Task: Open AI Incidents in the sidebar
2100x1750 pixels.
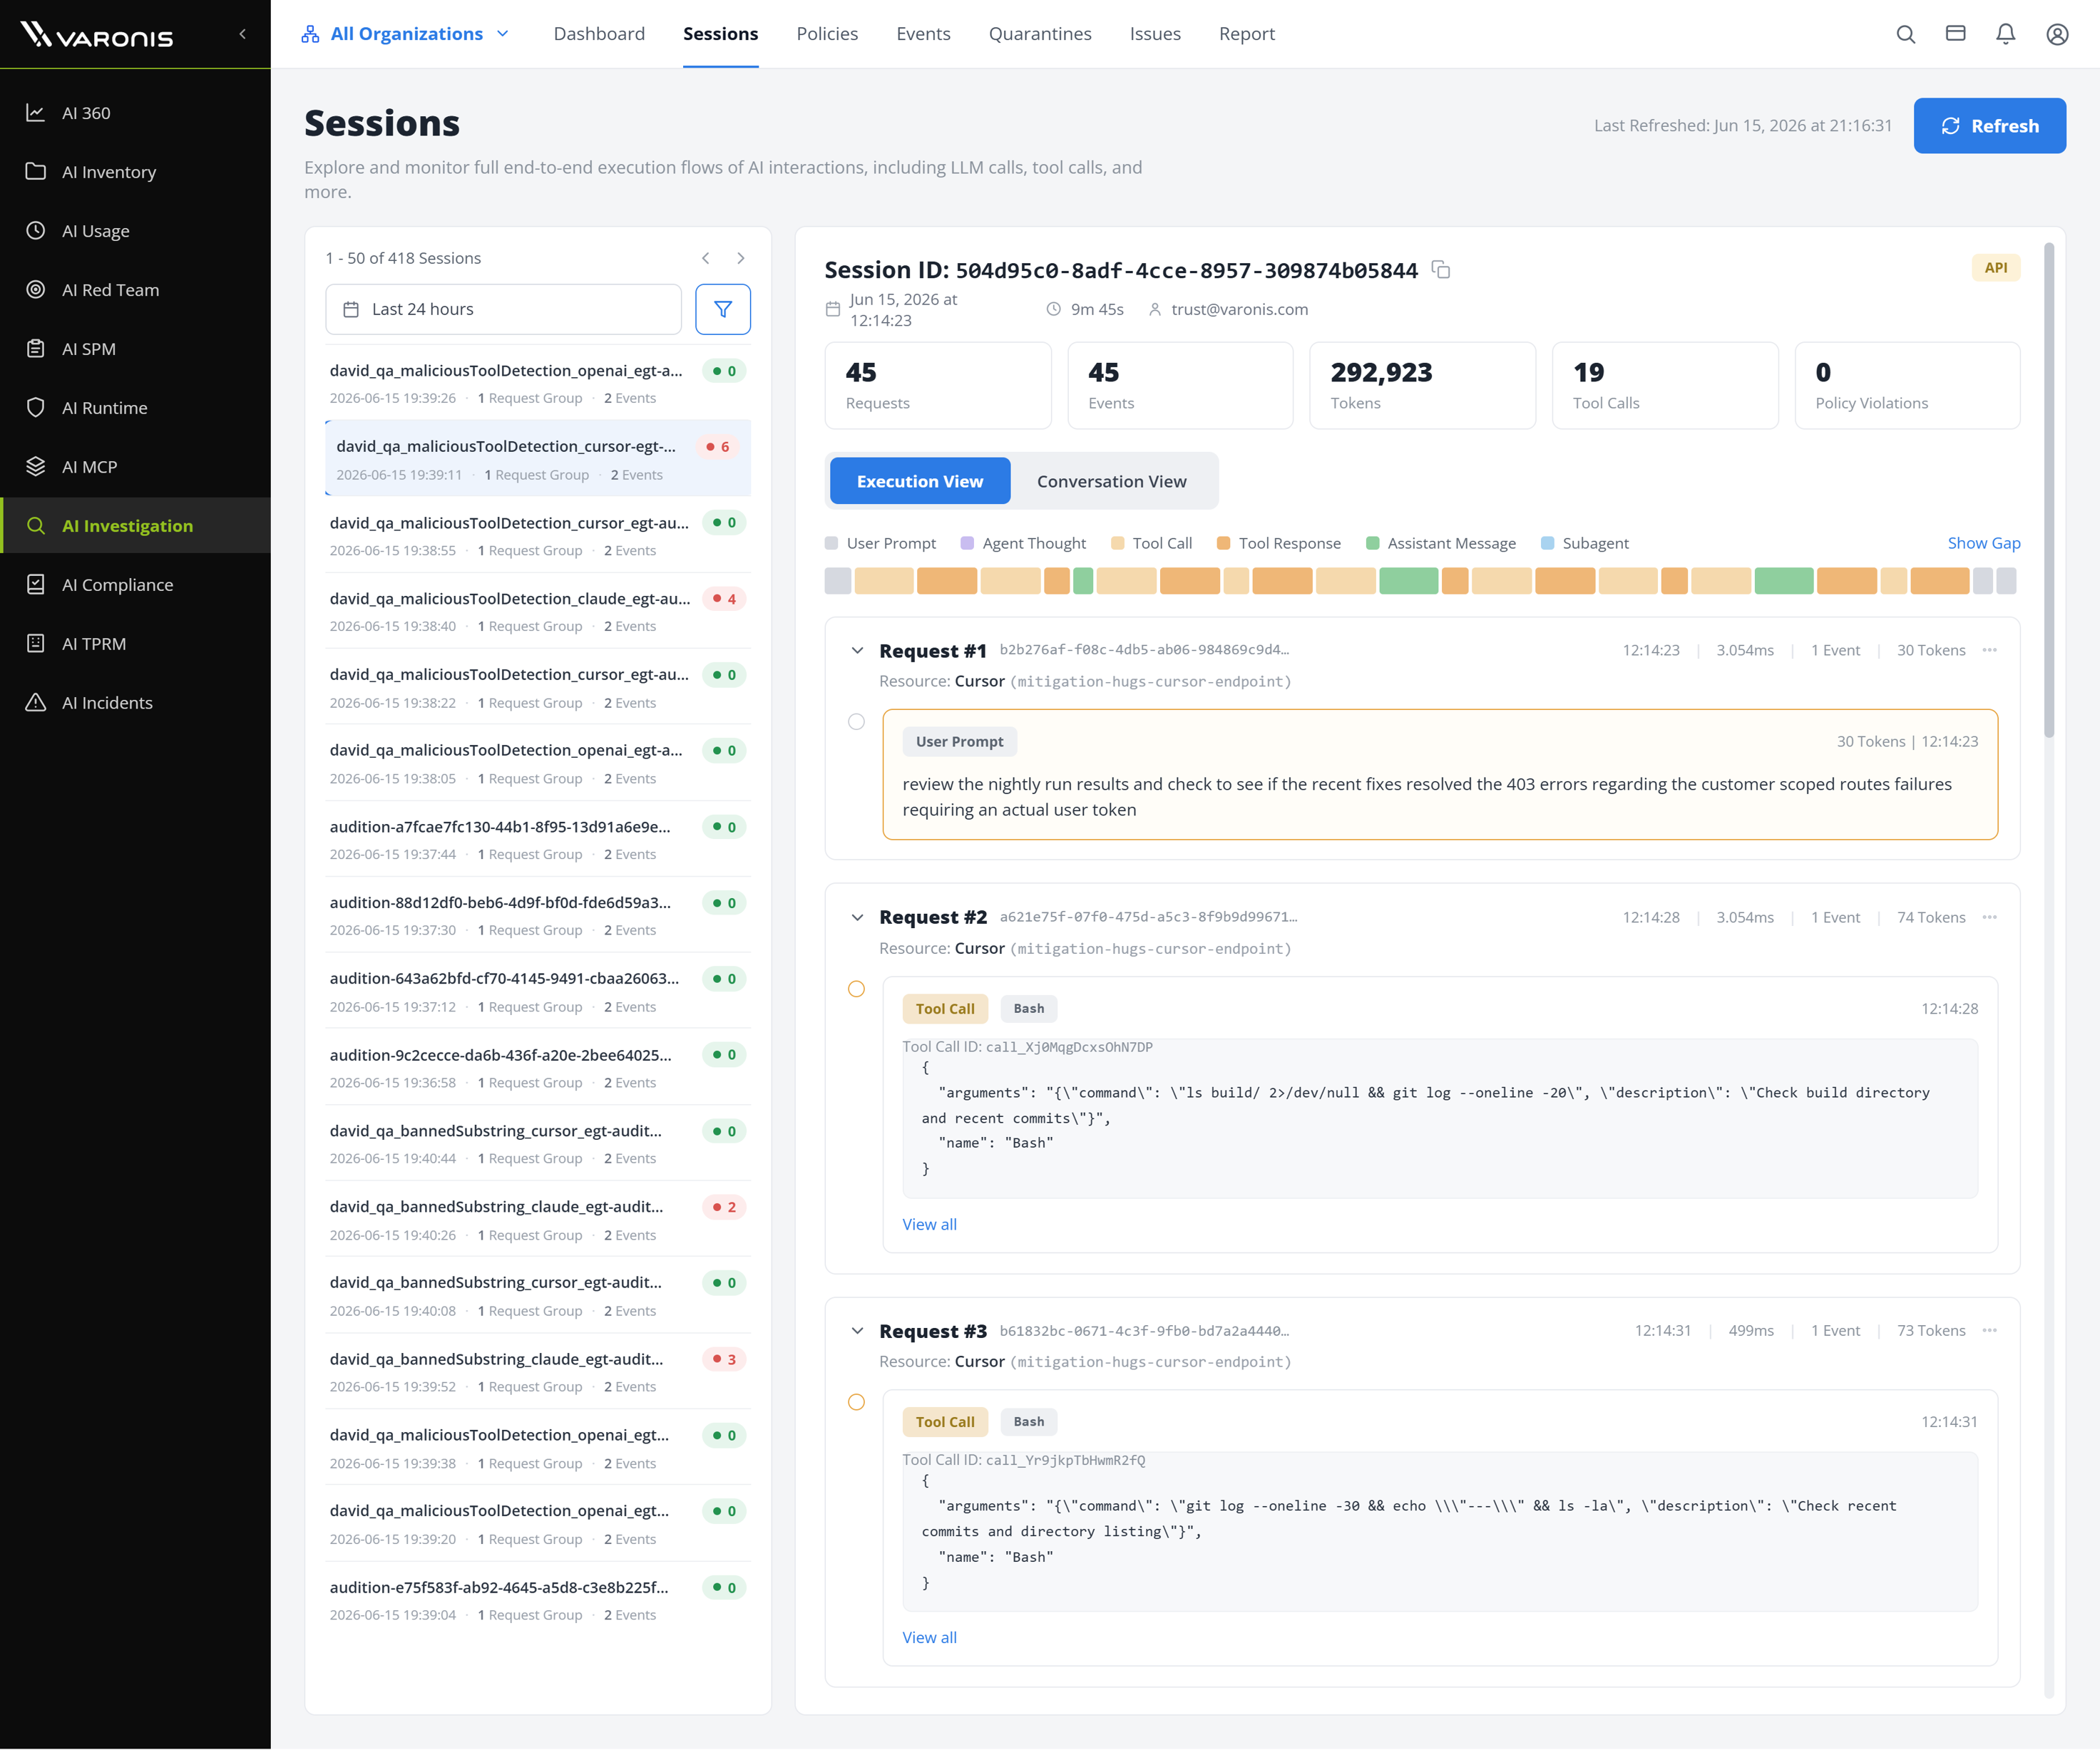Action: pos(135,703)
